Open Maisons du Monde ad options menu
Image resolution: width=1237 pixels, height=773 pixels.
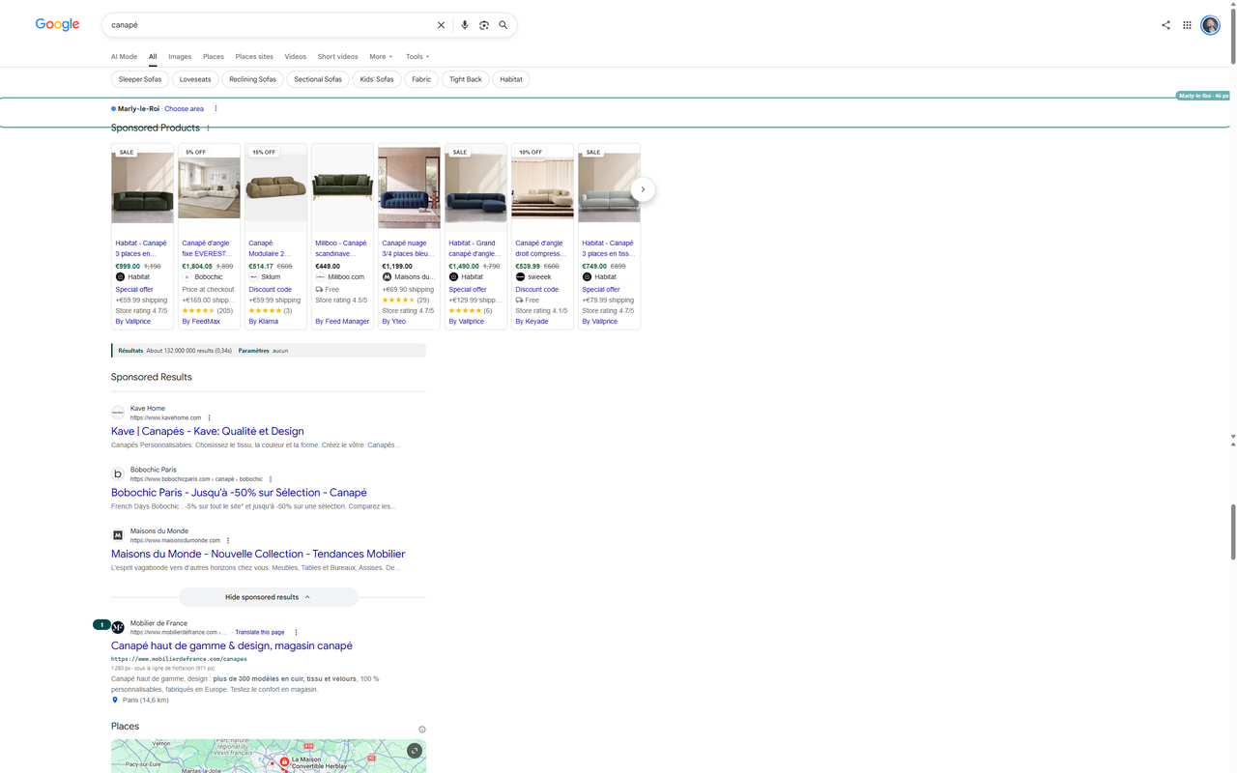(x=228, y=541)
